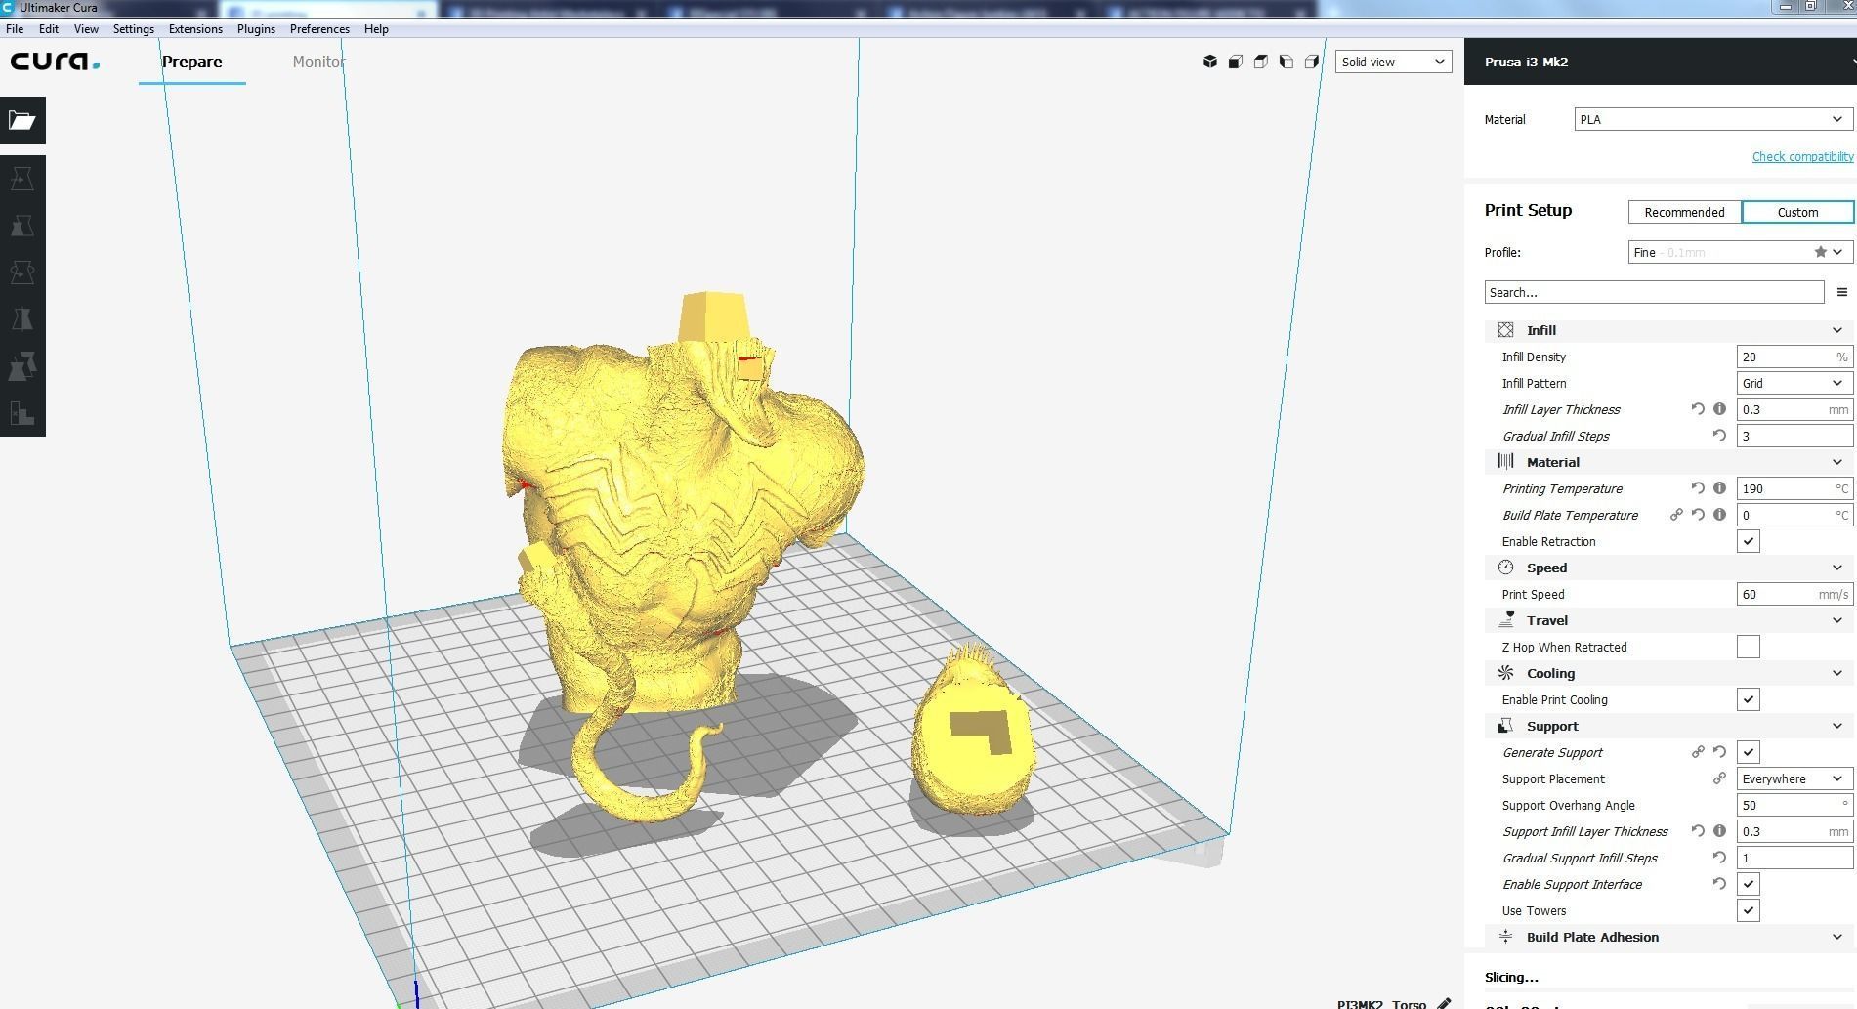1857x1009 pixels.
Task: Open the Plugins menu
Action: 256,29
